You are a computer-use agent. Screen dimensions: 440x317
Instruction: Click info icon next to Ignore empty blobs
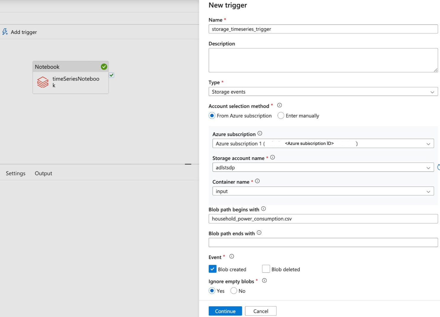[x=264, y=281]
